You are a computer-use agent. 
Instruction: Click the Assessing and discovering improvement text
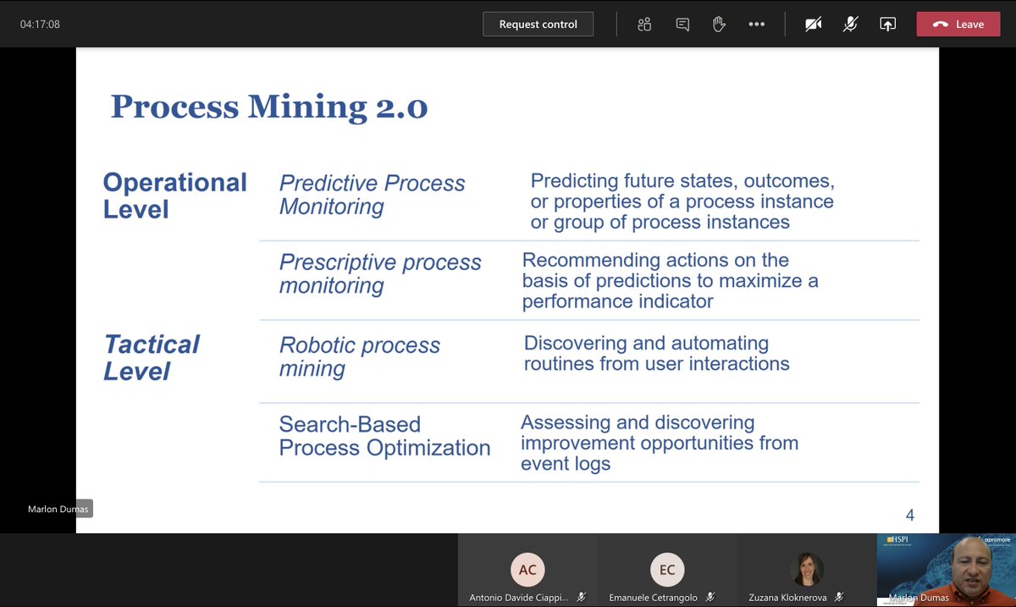pos(660,443)
